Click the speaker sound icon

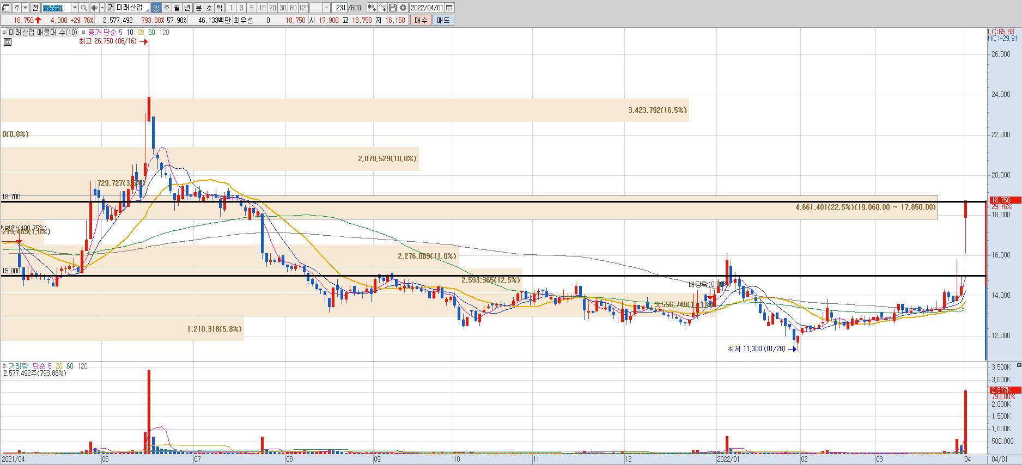94,8
